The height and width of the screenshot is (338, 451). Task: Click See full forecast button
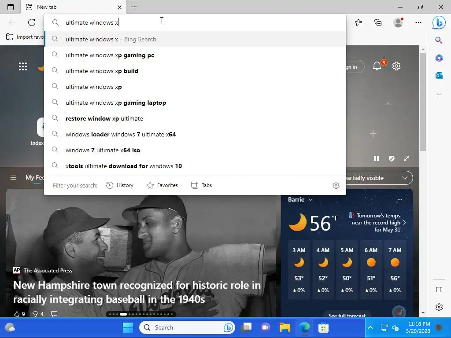[347, 315]
